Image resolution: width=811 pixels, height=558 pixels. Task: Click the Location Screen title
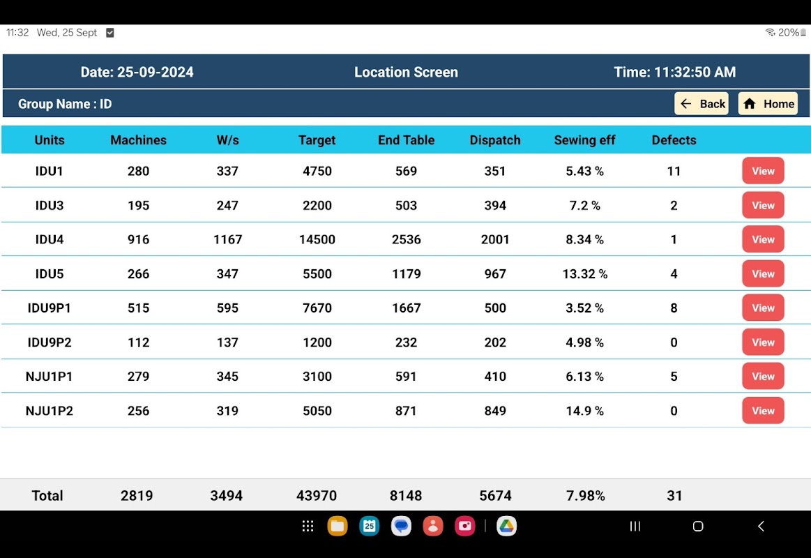tap(406, 72)
